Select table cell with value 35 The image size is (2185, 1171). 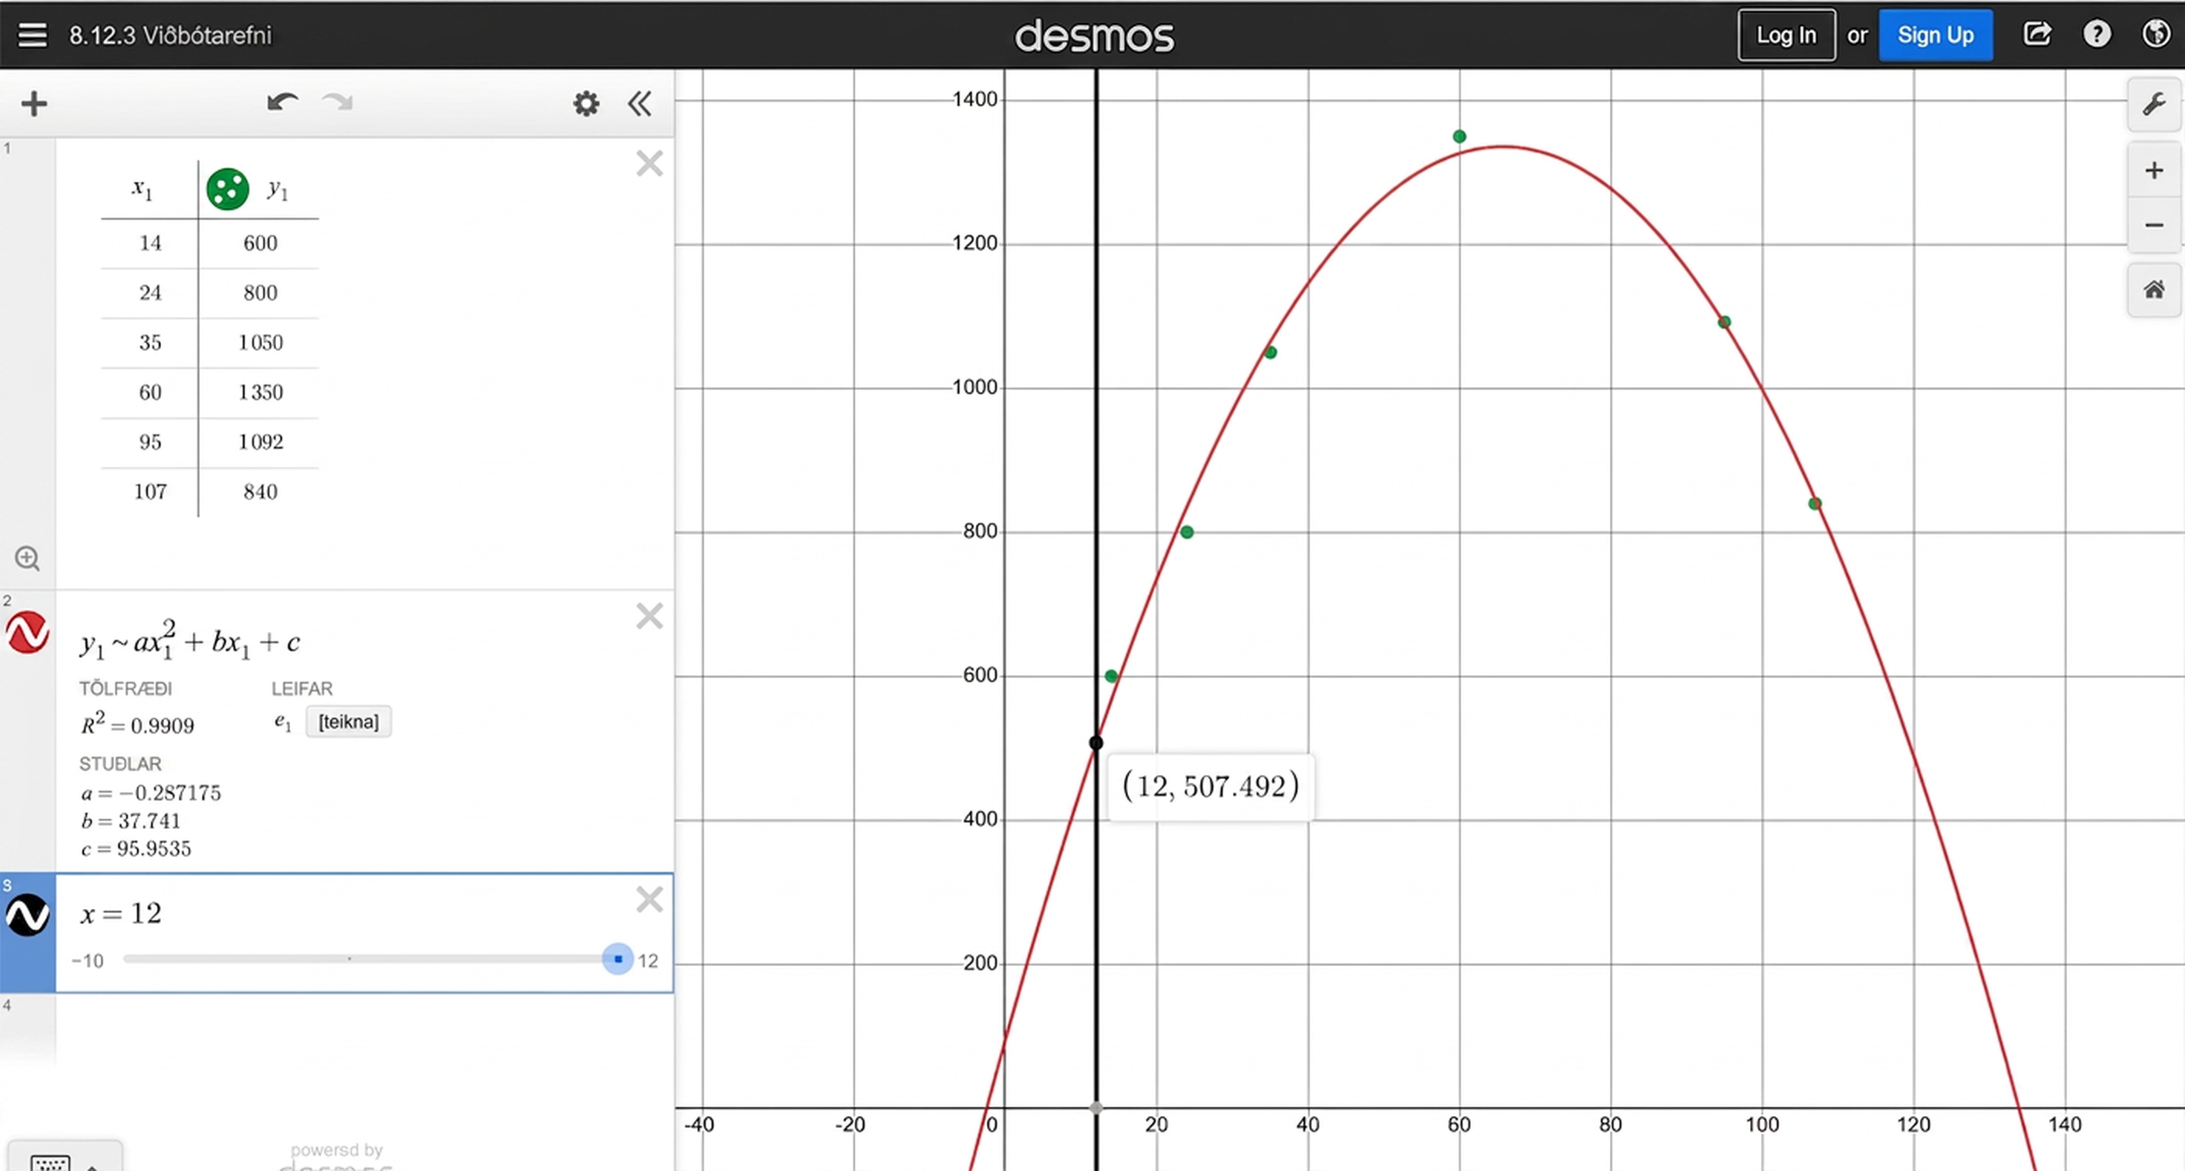[x=150, y=343]
